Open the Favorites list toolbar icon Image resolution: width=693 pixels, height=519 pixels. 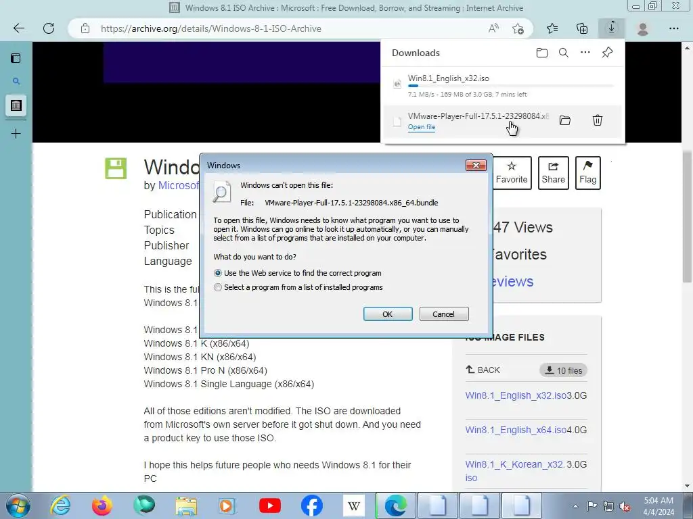[x=552, y=28]
